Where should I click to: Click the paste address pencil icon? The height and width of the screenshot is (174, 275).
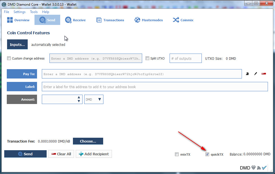[x=255, y=74]
